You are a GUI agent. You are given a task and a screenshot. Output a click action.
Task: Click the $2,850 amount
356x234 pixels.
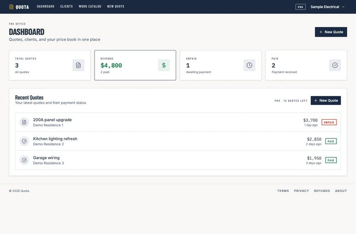pos(314,139)
